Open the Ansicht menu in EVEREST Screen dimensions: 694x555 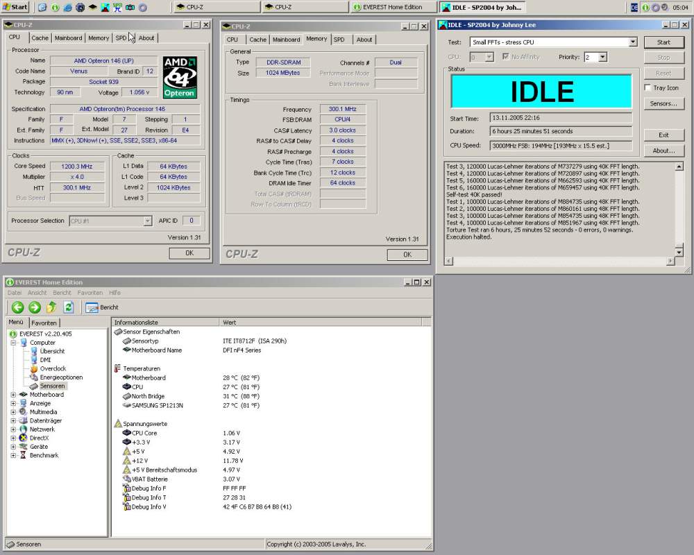(37, 293)
